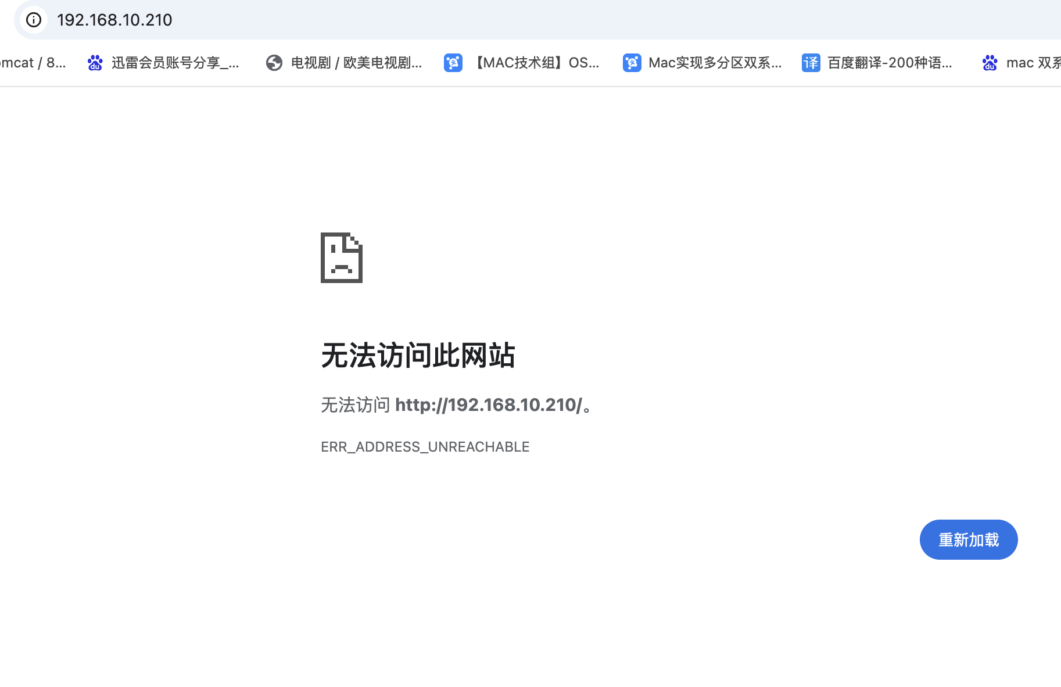Click the site information icon in address bar
The image size is (1061, 687).
tap(34, 20)
